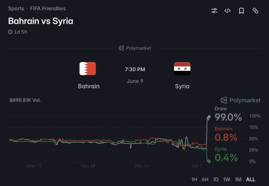Viewport: 269px width, 186px height.
Task: Select the ALL chart range
Action: click(251, 180)
